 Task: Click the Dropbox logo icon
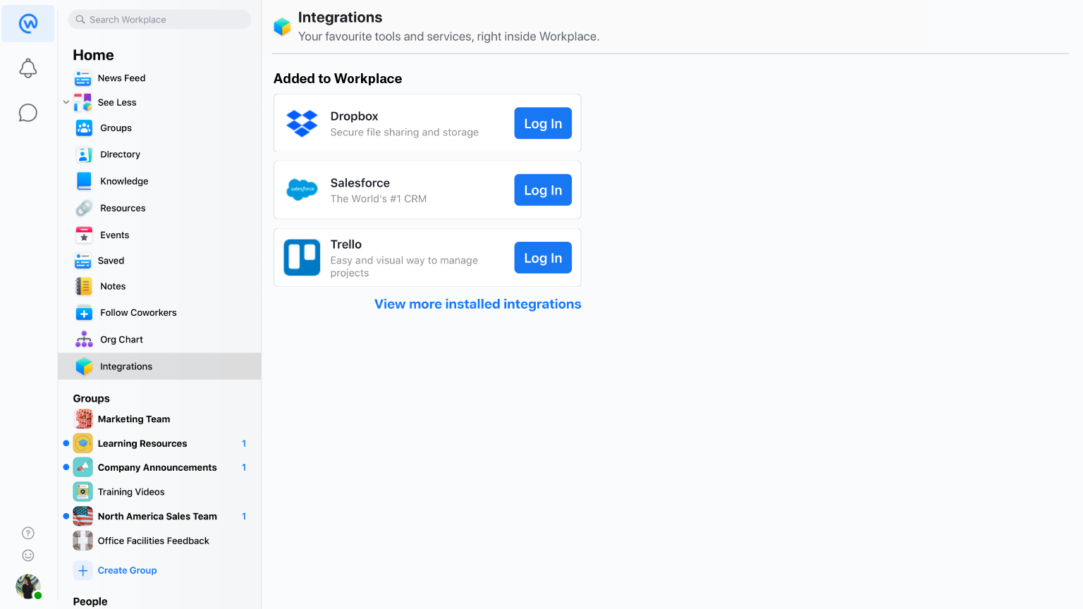point(302,123)
